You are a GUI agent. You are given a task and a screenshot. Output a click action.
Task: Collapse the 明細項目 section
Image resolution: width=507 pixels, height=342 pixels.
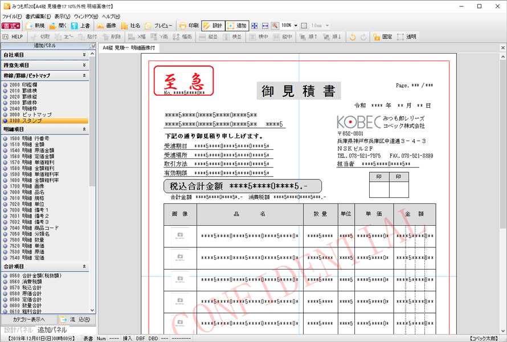tap(84, 129)
